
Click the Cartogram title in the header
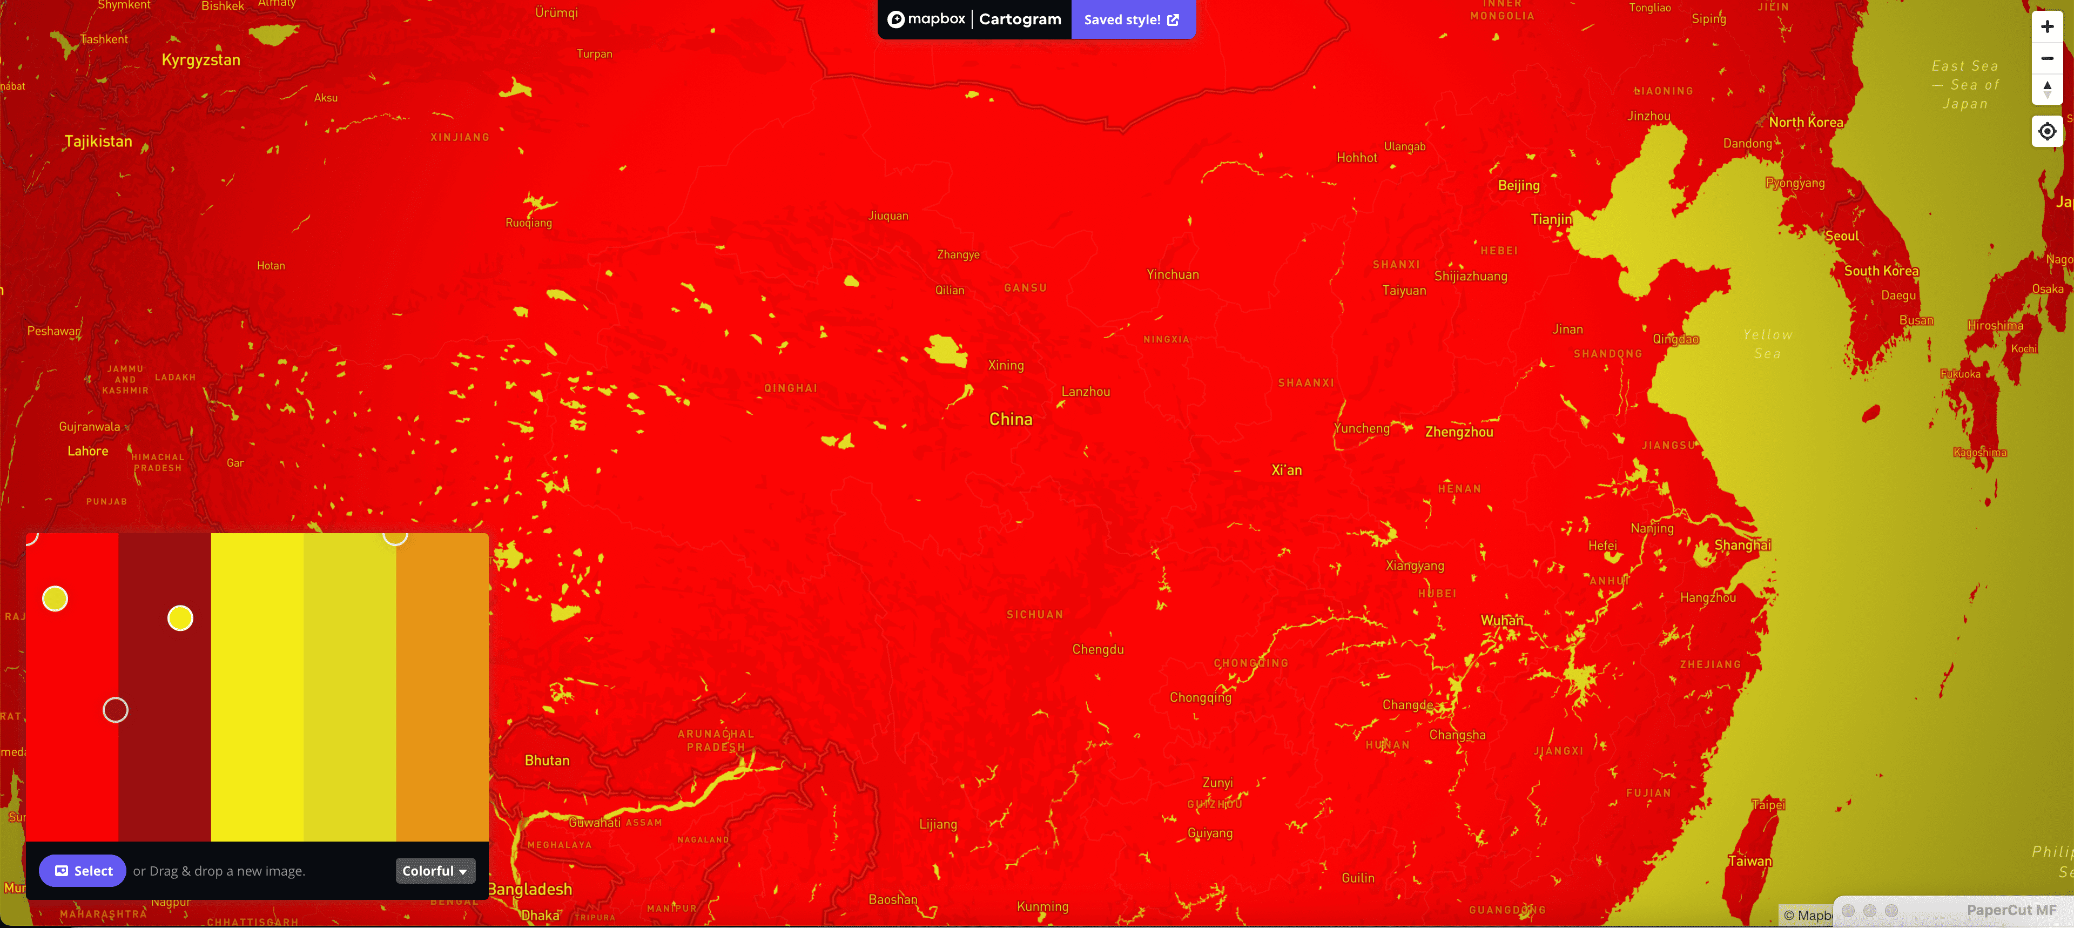point(1019,18)
